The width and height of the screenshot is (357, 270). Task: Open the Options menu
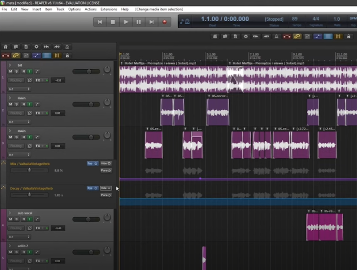(75, 9)
